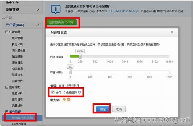Click the 渠道管理 menu label
The width and height of the screenshot is (193, 126).
coord(12,10)
